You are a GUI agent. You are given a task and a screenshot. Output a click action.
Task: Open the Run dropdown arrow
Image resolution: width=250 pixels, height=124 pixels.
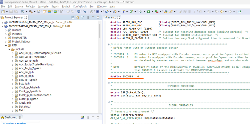(152, 12)
